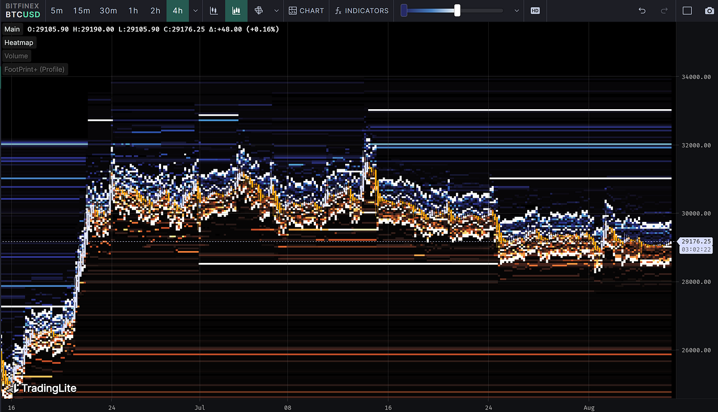The width and height of the screenshot is (718, 412).
Task: Select the active 4h timeframe
Action: (x=177, y=10)
